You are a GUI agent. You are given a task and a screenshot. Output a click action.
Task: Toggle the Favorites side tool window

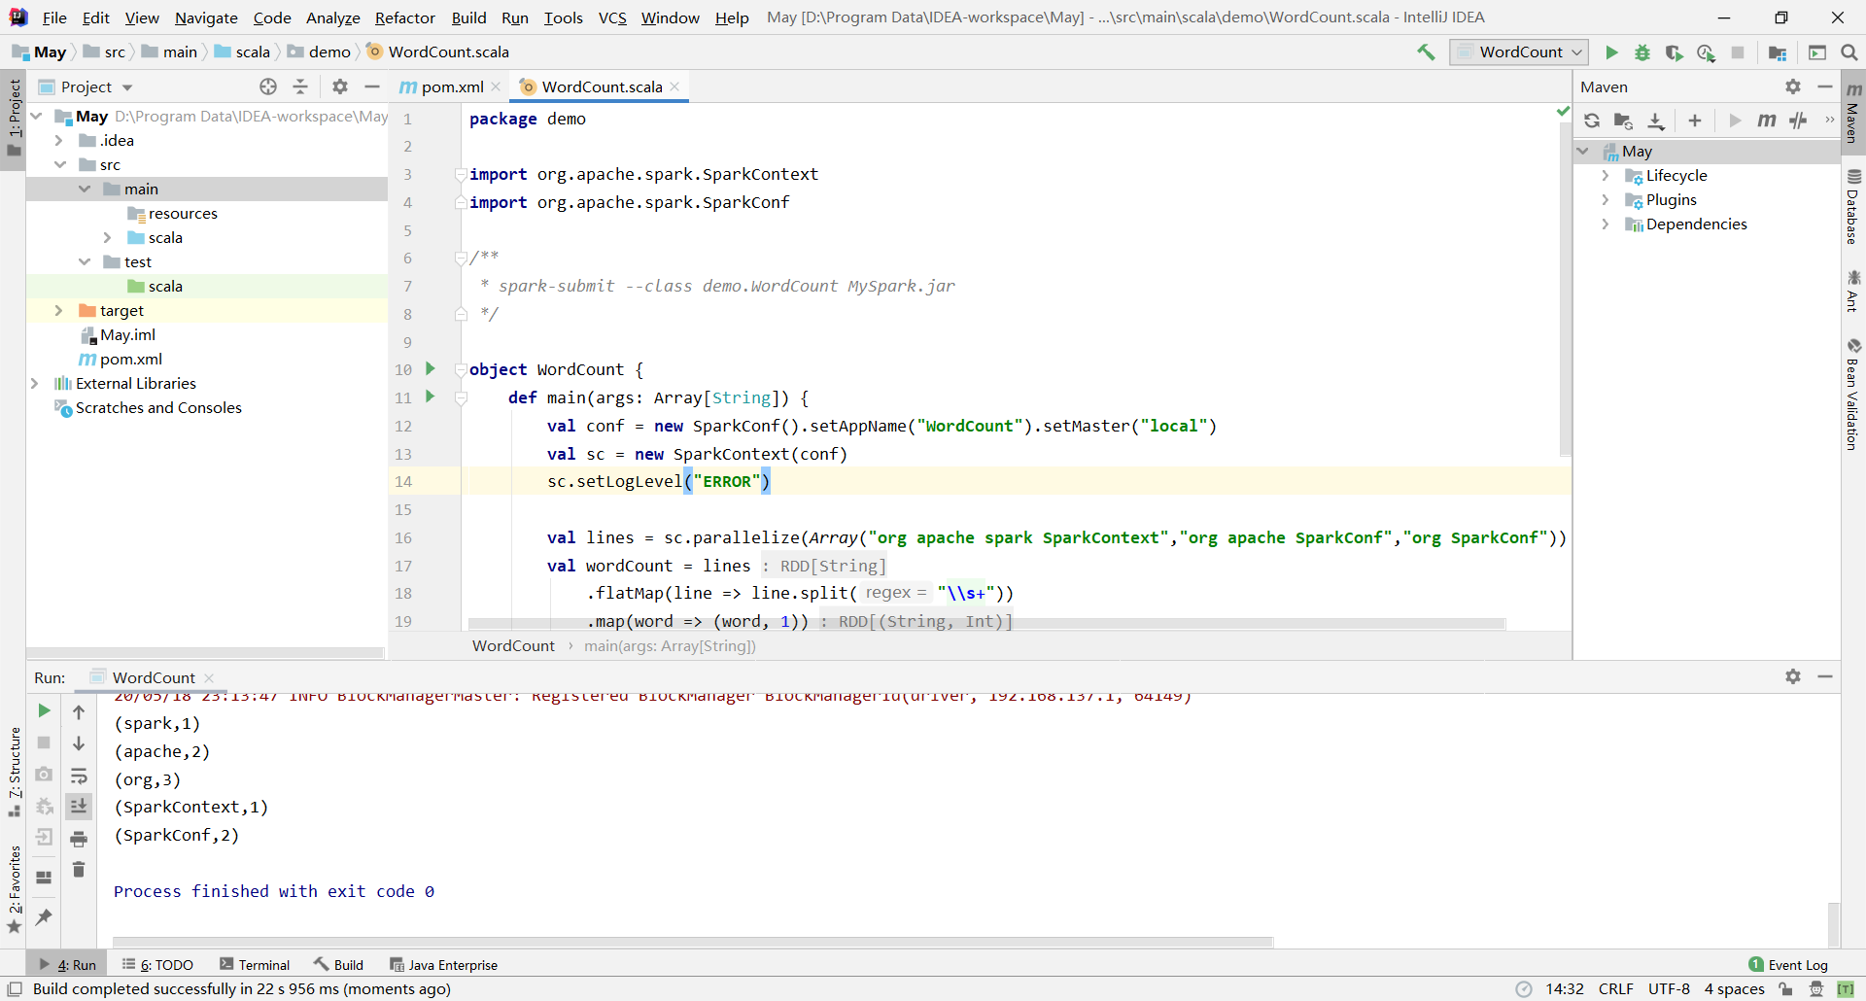point(15,889)
